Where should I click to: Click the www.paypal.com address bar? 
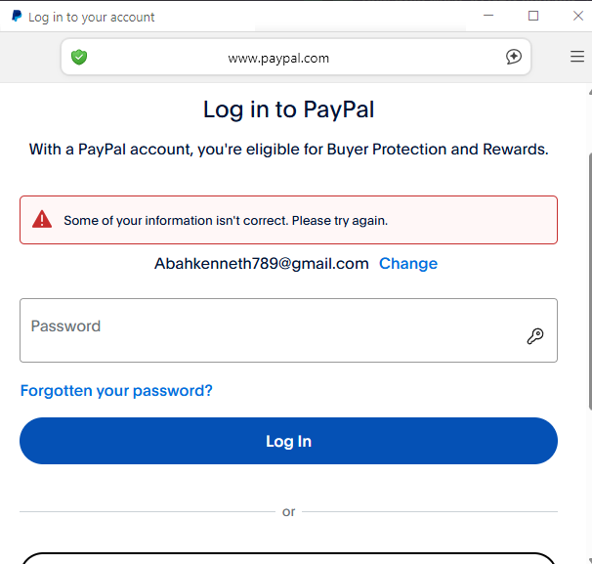click(278, 58)
